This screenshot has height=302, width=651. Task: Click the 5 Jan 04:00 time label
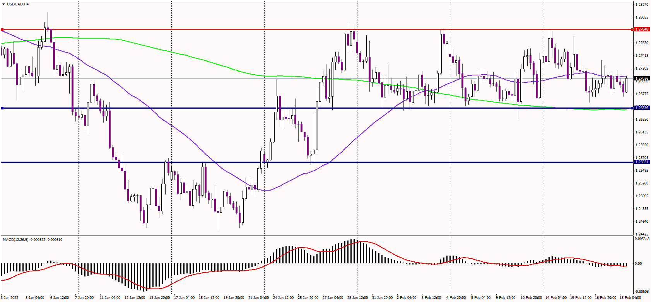pyautogui.click(x=35, y=298)
